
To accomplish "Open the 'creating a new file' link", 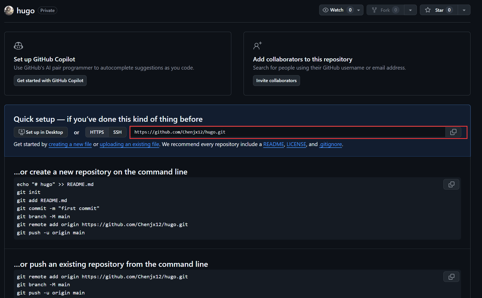I will (70, 144).
